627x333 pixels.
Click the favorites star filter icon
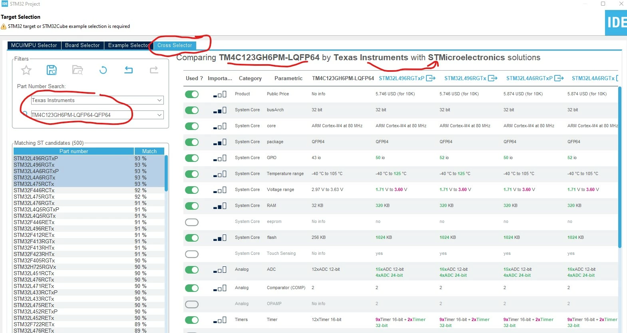[x=26, y=70]
